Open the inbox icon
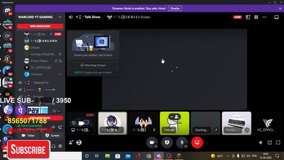Image resolution: width=284 pixels, height=160 pixels. click(276, 17)
